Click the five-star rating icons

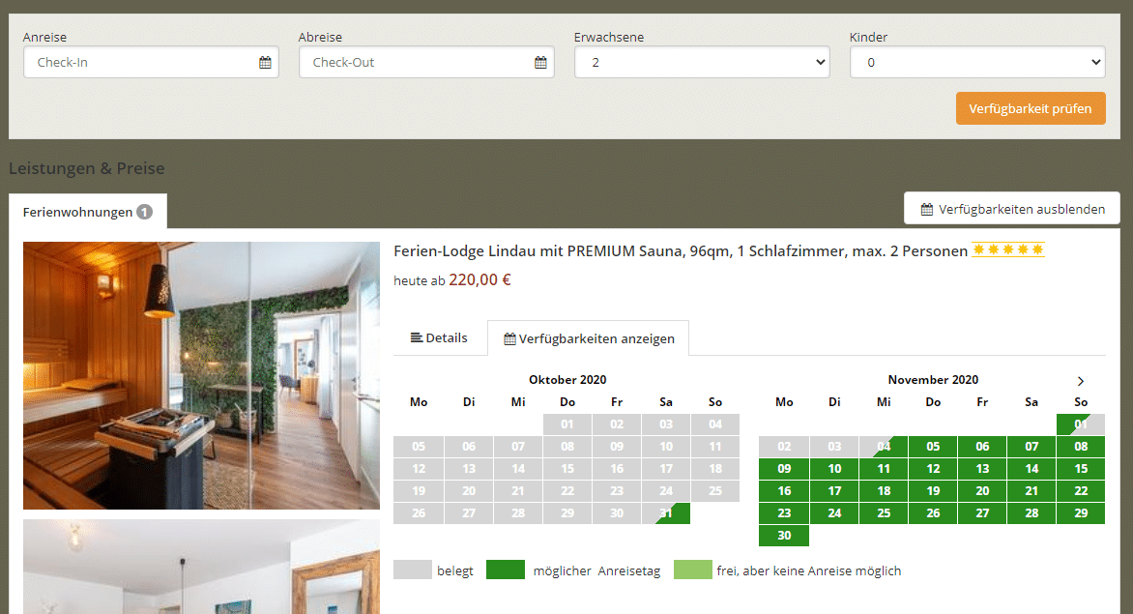1008,249
